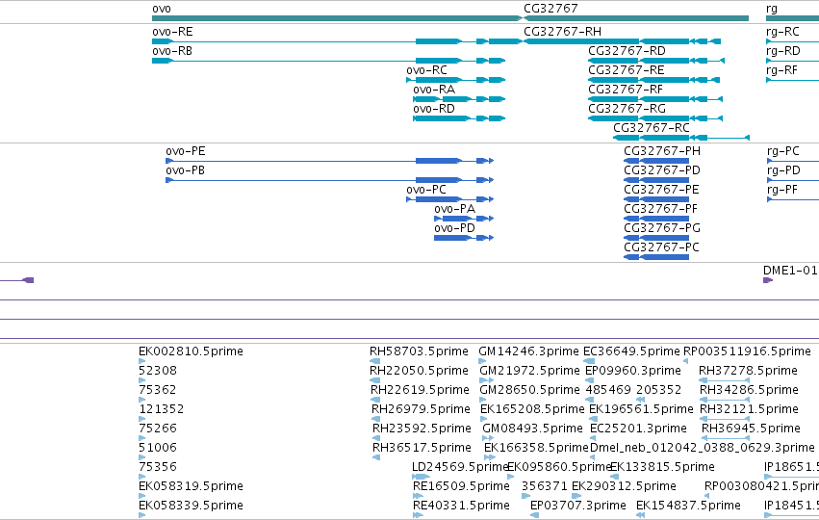Click RH37278.5prime EST
Image resolution: width=819 pixels, height=520 pixels.
point(725,380)
